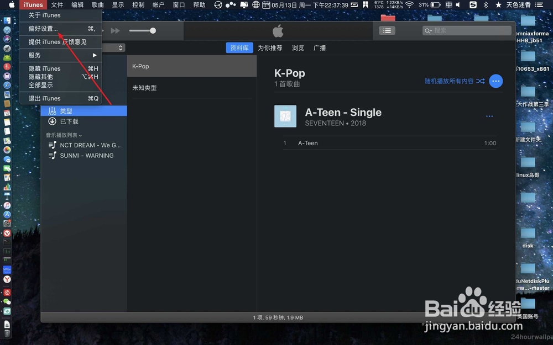Select the A-Teen song row
553x345 pixels.
click(x=389, y=143)
